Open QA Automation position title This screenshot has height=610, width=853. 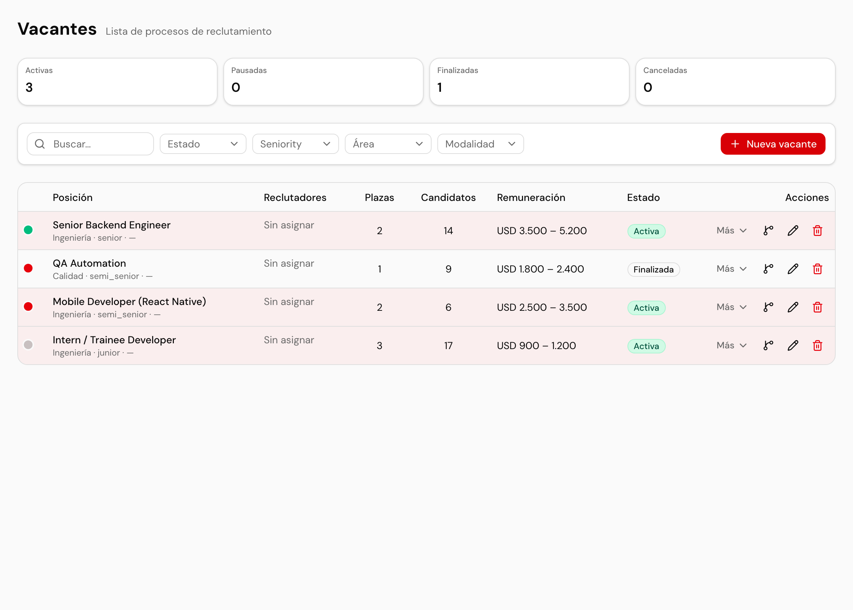coord(89,263)
